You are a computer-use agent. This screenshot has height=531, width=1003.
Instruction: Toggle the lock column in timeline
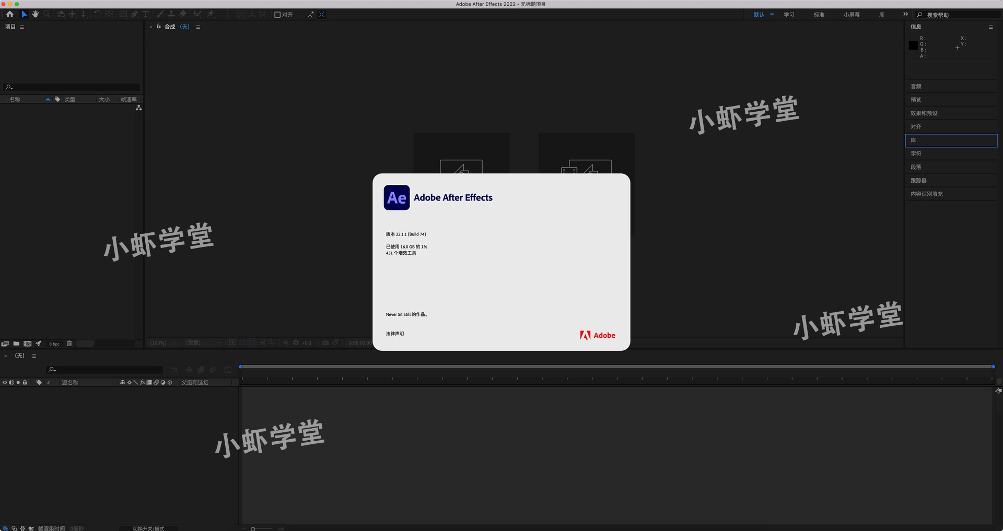[x=25, y=383]
